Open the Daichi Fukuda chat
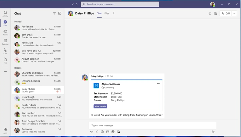This screenshot has width=241, height=137. click(x=38, y=106)
